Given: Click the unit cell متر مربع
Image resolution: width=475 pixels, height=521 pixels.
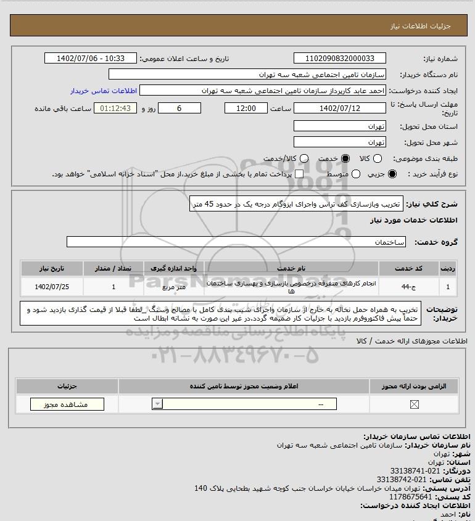Looking at the screenshot, I should click(x=174, y=287).
